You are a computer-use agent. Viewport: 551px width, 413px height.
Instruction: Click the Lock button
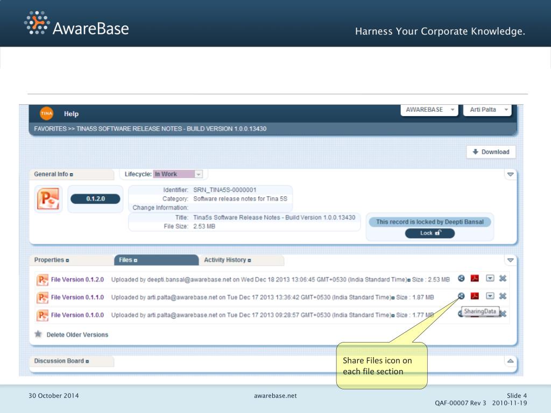430,233
